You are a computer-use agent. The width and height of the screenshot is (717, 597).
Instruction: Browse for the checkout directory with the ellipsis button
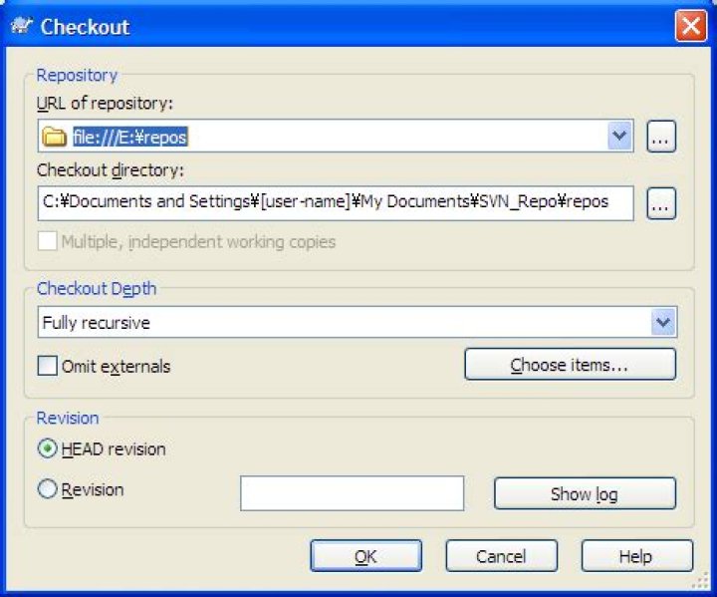[x=661, y=203]
